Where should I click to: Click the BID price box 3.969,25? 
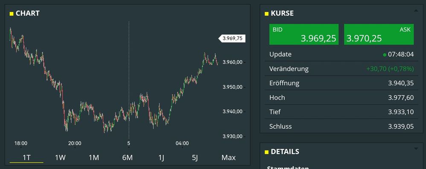pos(304,34)
